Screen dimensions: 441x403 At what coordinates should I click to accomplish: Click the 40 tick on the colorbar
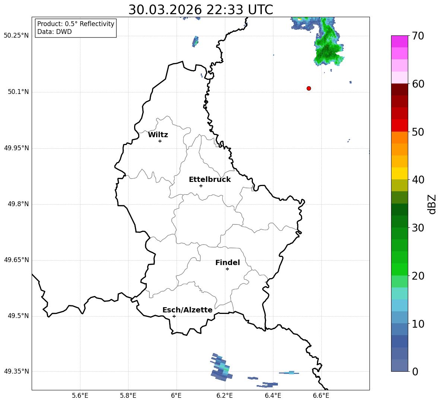pos(418,180)
